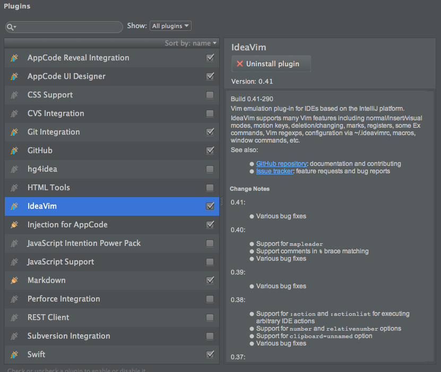Click the splitter handle between the panels
The height and width of the screenshot is (372, 441).
[221, 201]
